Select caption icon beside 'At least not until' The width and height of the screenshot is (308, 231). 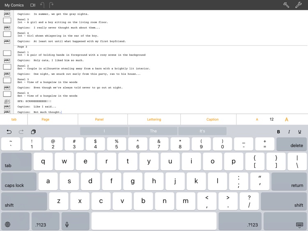(7, 41)
